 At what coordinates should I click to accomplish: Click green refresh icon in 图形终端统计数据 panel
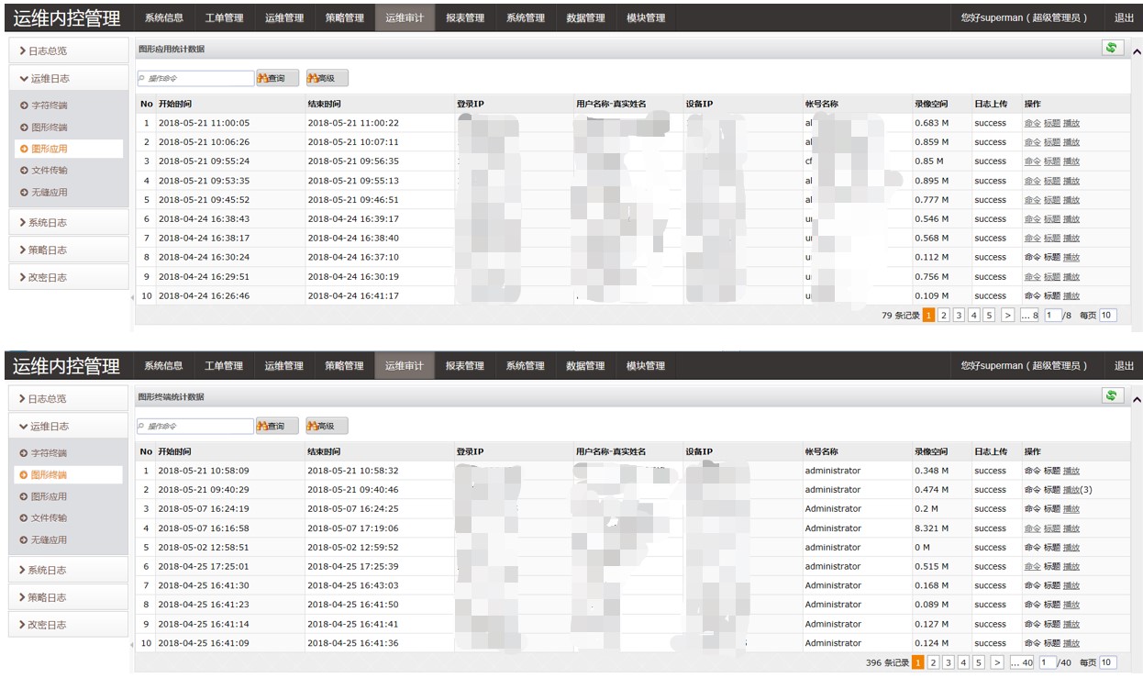(x=1112, y=395)
